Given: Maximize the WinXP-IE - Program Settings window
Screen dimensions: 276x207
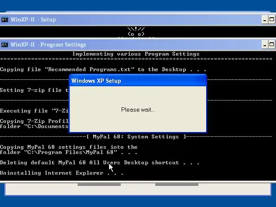Looking at the screenshot, I should pyautogui.click(x=272, y=45).
